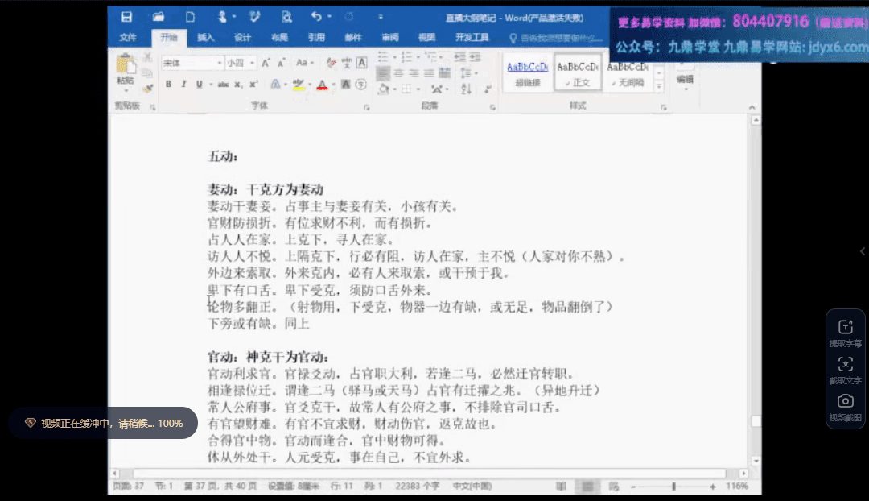
Task: Switch to the 审阅 ribbon tab
Action: [390, 37]
